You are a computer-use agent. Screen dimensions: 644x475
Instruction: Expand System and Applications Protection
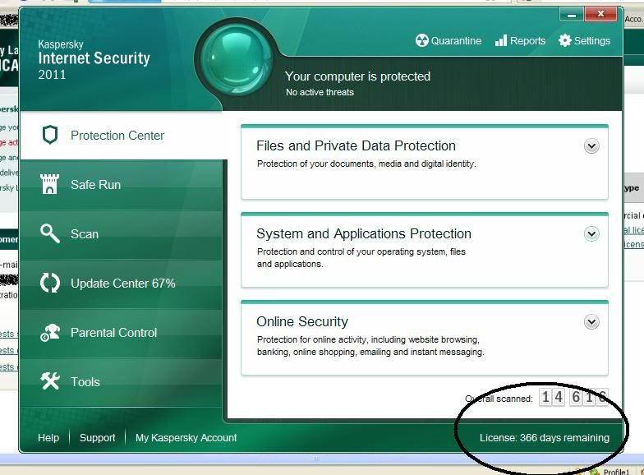[591, 233]
